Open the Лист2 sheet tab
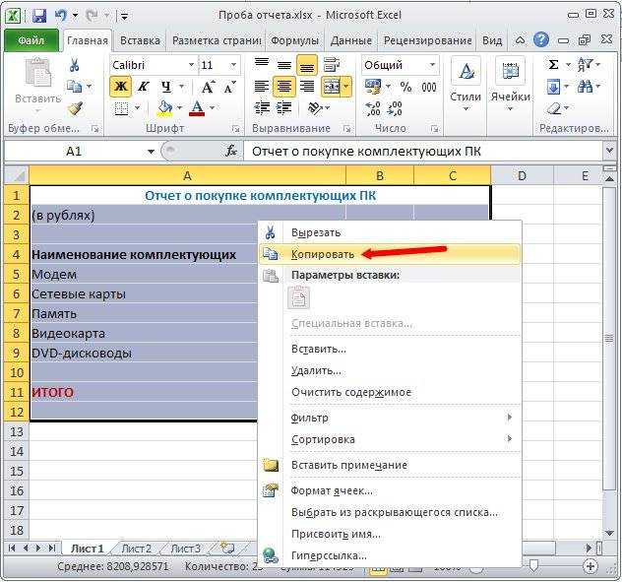 (x=137, y=549)
